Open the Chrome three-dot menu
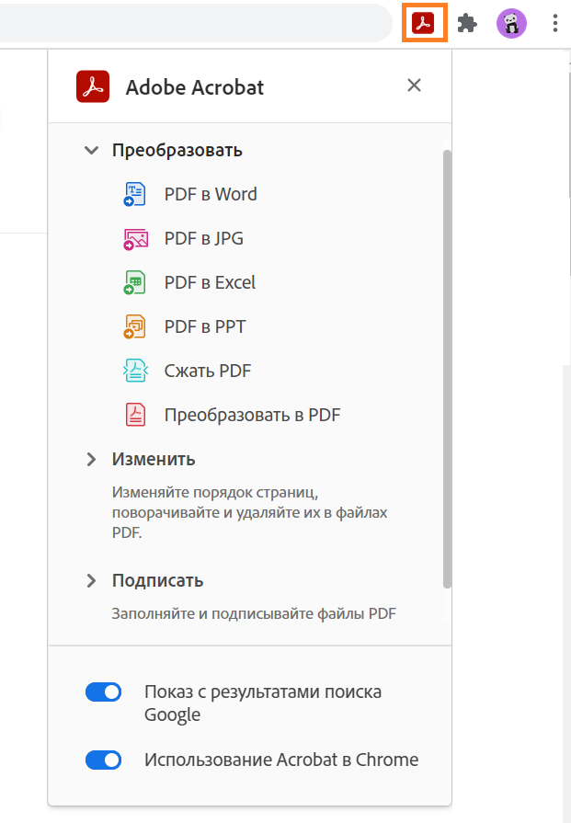The height and width of the screenshot is (823, 571). point(555,23)
